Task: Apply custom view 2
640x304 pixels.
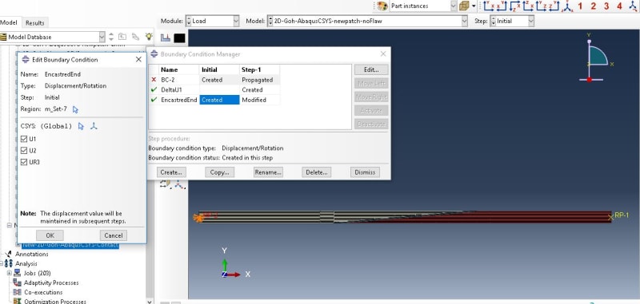Action: (593, 6)
